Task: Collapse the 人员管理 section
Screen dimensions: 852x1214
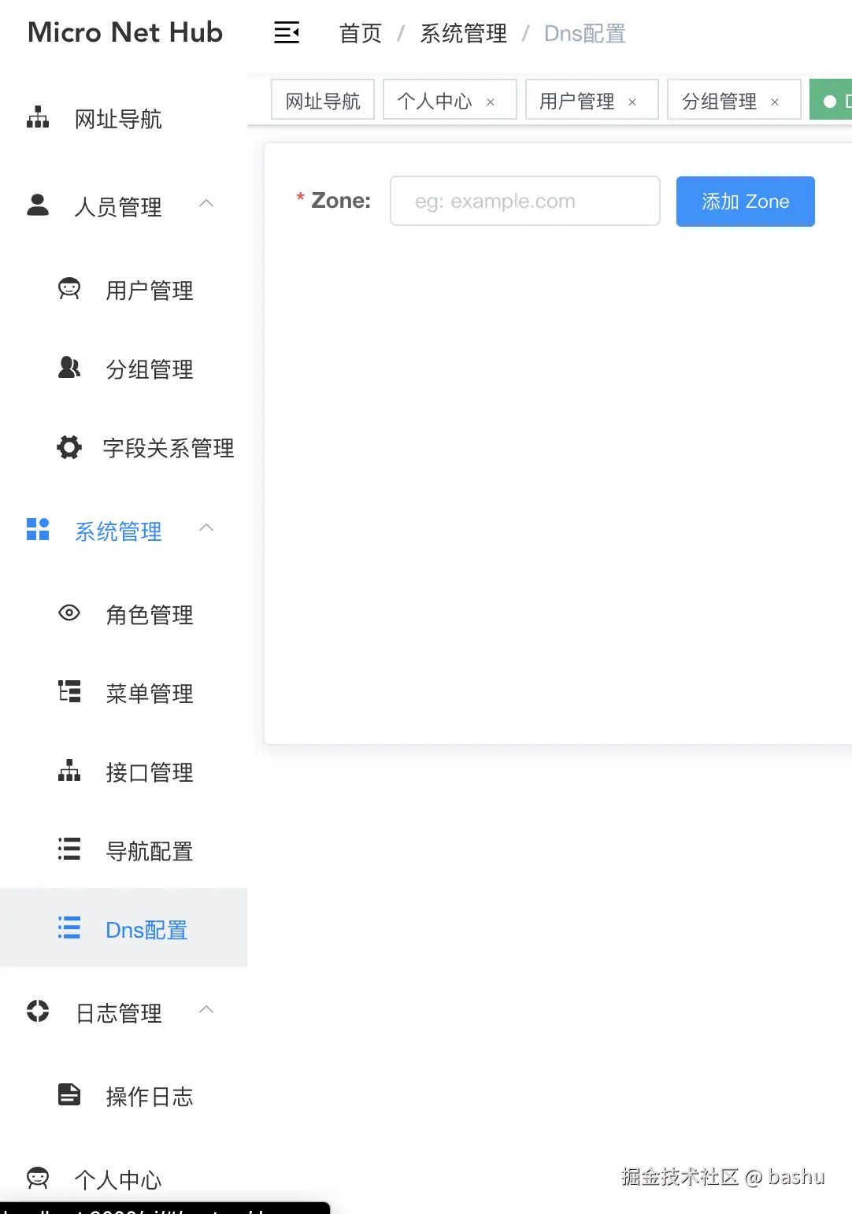Action: (206, 204)
